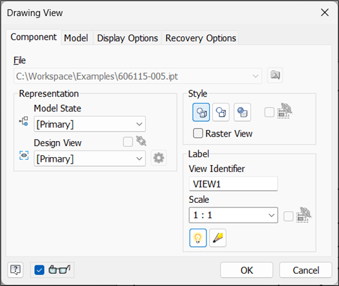Image resolution: width=339 pixels, height=286 pixels.
Task: Expand the Design View dropdown
Action: pyautogui.click(x=89, y=158)
